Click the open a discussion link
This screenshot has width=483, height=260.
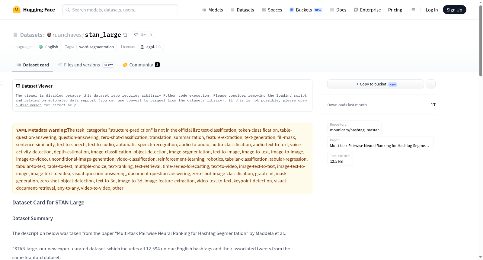(161, 103)
